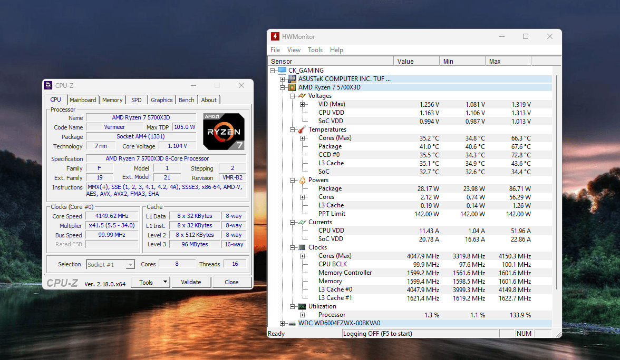620x360 pixels.
Task: Click the WDC hard drive icon
Action: [x=292, y=323]
